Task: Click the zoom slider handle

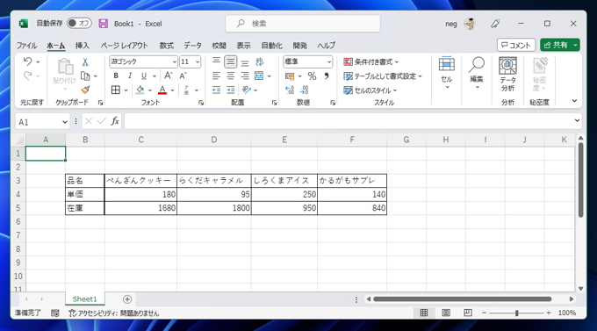Action: (x=516, y=313)
